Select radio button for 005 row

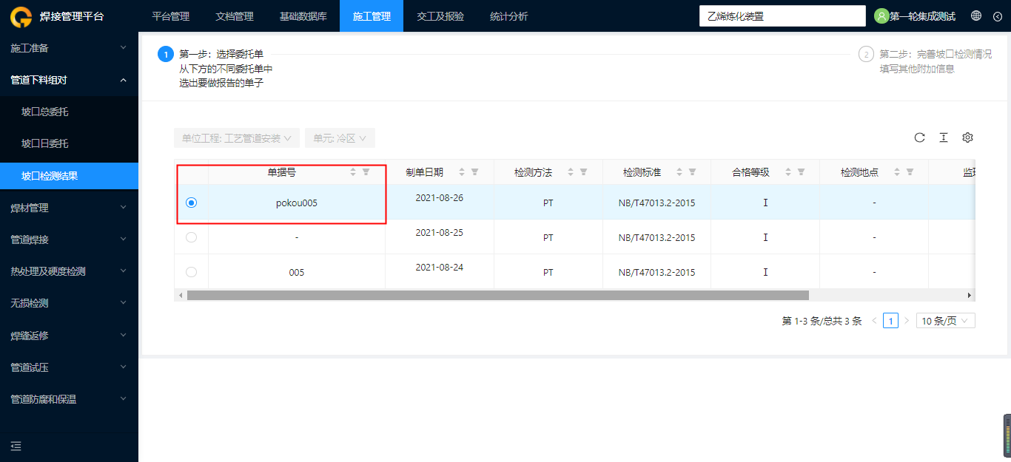(x=192, y=272)
